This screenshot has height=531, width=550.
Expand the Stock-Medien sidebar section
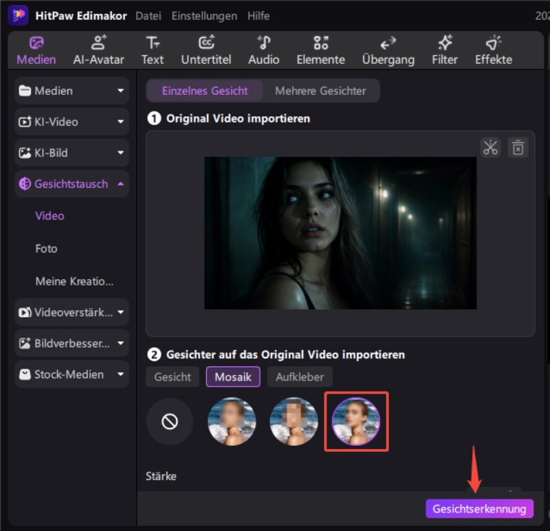point(72,374)
